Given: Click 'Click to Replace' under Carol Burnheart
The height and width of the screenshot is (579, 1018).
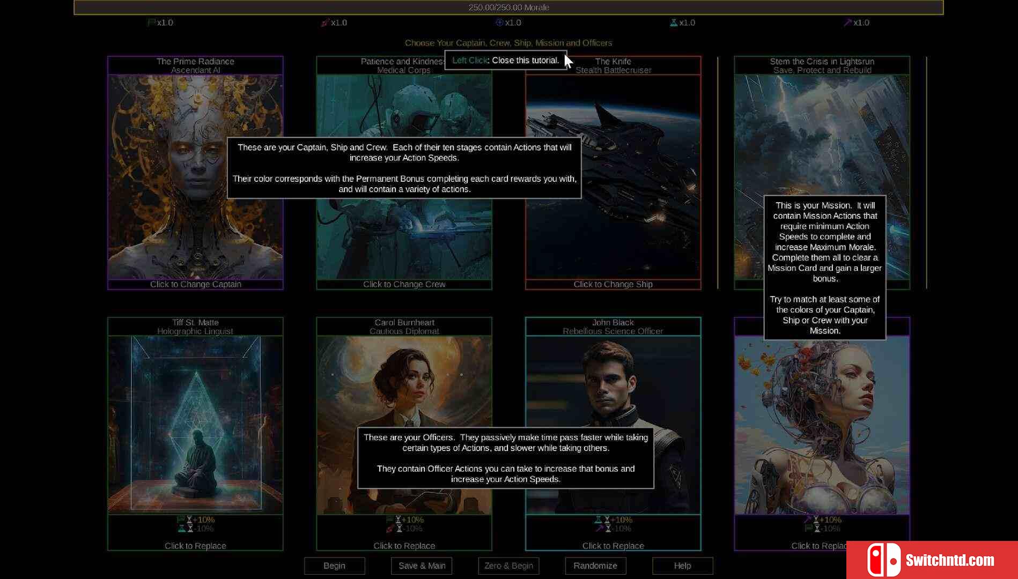Looking at the screenshot, I should click(404, 546).
